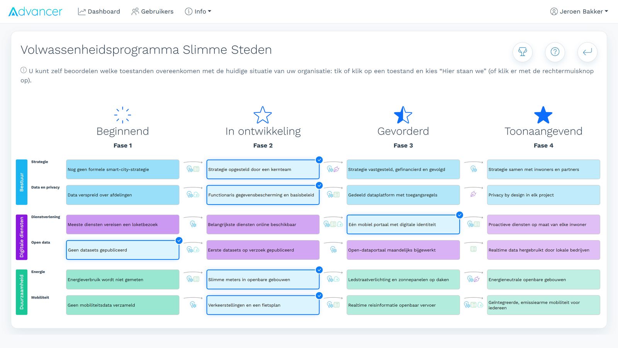
Task: Open the Info dropdown menu
Action: (198, 12)
